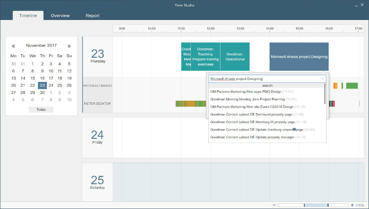Viewport: 369px width, 209px height.
Task: Select the narrow Goodman Meeting time block
Action: [186, 56]
